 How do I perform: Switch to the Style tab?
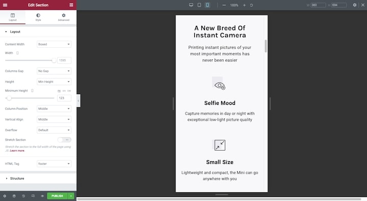38,17
